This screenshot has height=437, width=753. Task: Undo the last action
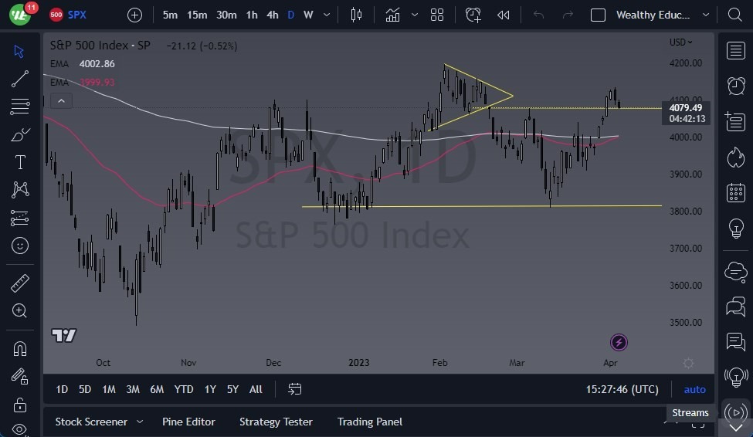coord(538,15)
